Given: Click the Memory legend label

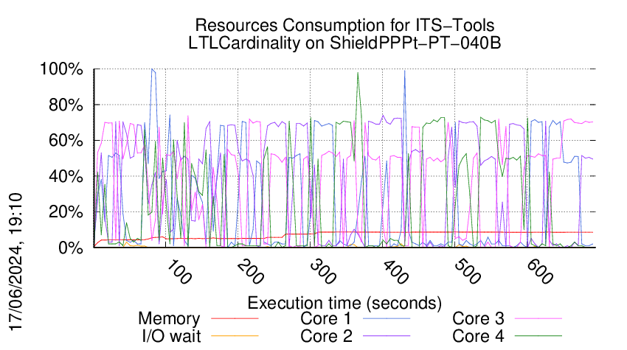Looking at the screenshot, I should tap(169, 318).
